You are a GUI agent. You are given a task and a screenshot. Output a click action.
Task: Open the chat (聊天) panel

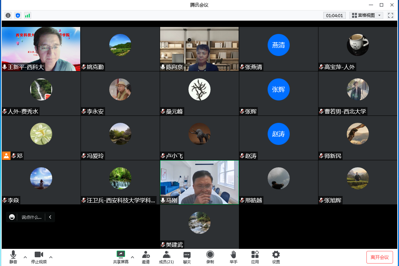[x=187, y=257]
